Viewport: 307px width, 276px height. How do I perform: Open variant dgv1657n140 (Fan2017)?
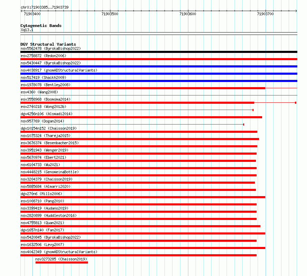pyautogui.click(x=42, y=230)
